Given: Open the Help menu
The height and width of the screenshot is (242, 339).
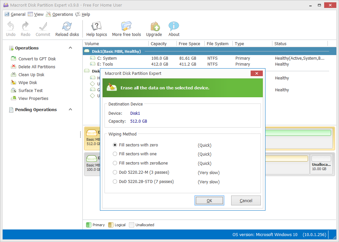Looking at the screenshot, I should click(82, 14).
